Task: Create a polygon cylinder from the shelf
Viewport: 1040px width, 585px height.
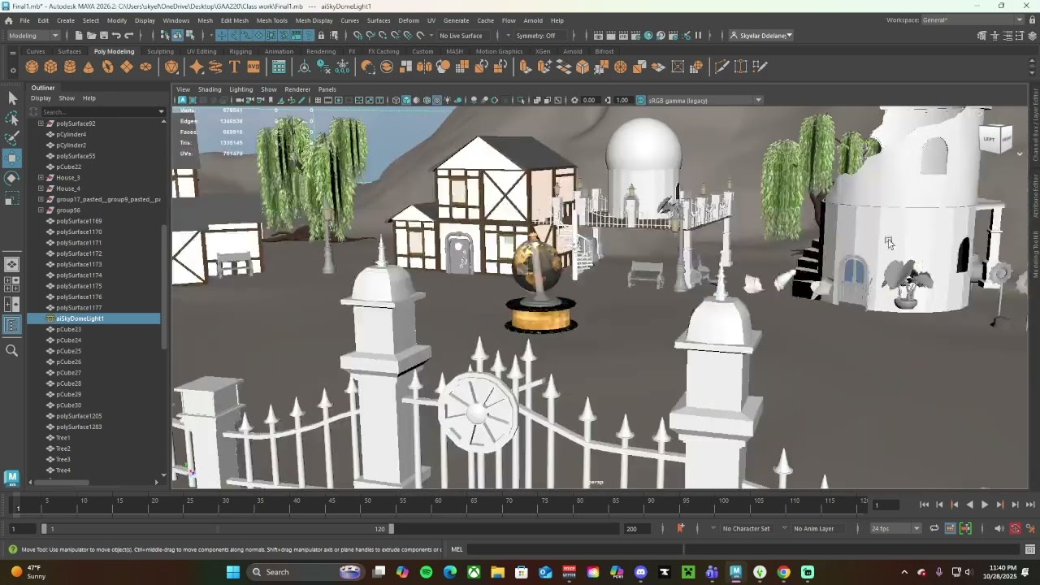Action: click(x=70, y=67)
